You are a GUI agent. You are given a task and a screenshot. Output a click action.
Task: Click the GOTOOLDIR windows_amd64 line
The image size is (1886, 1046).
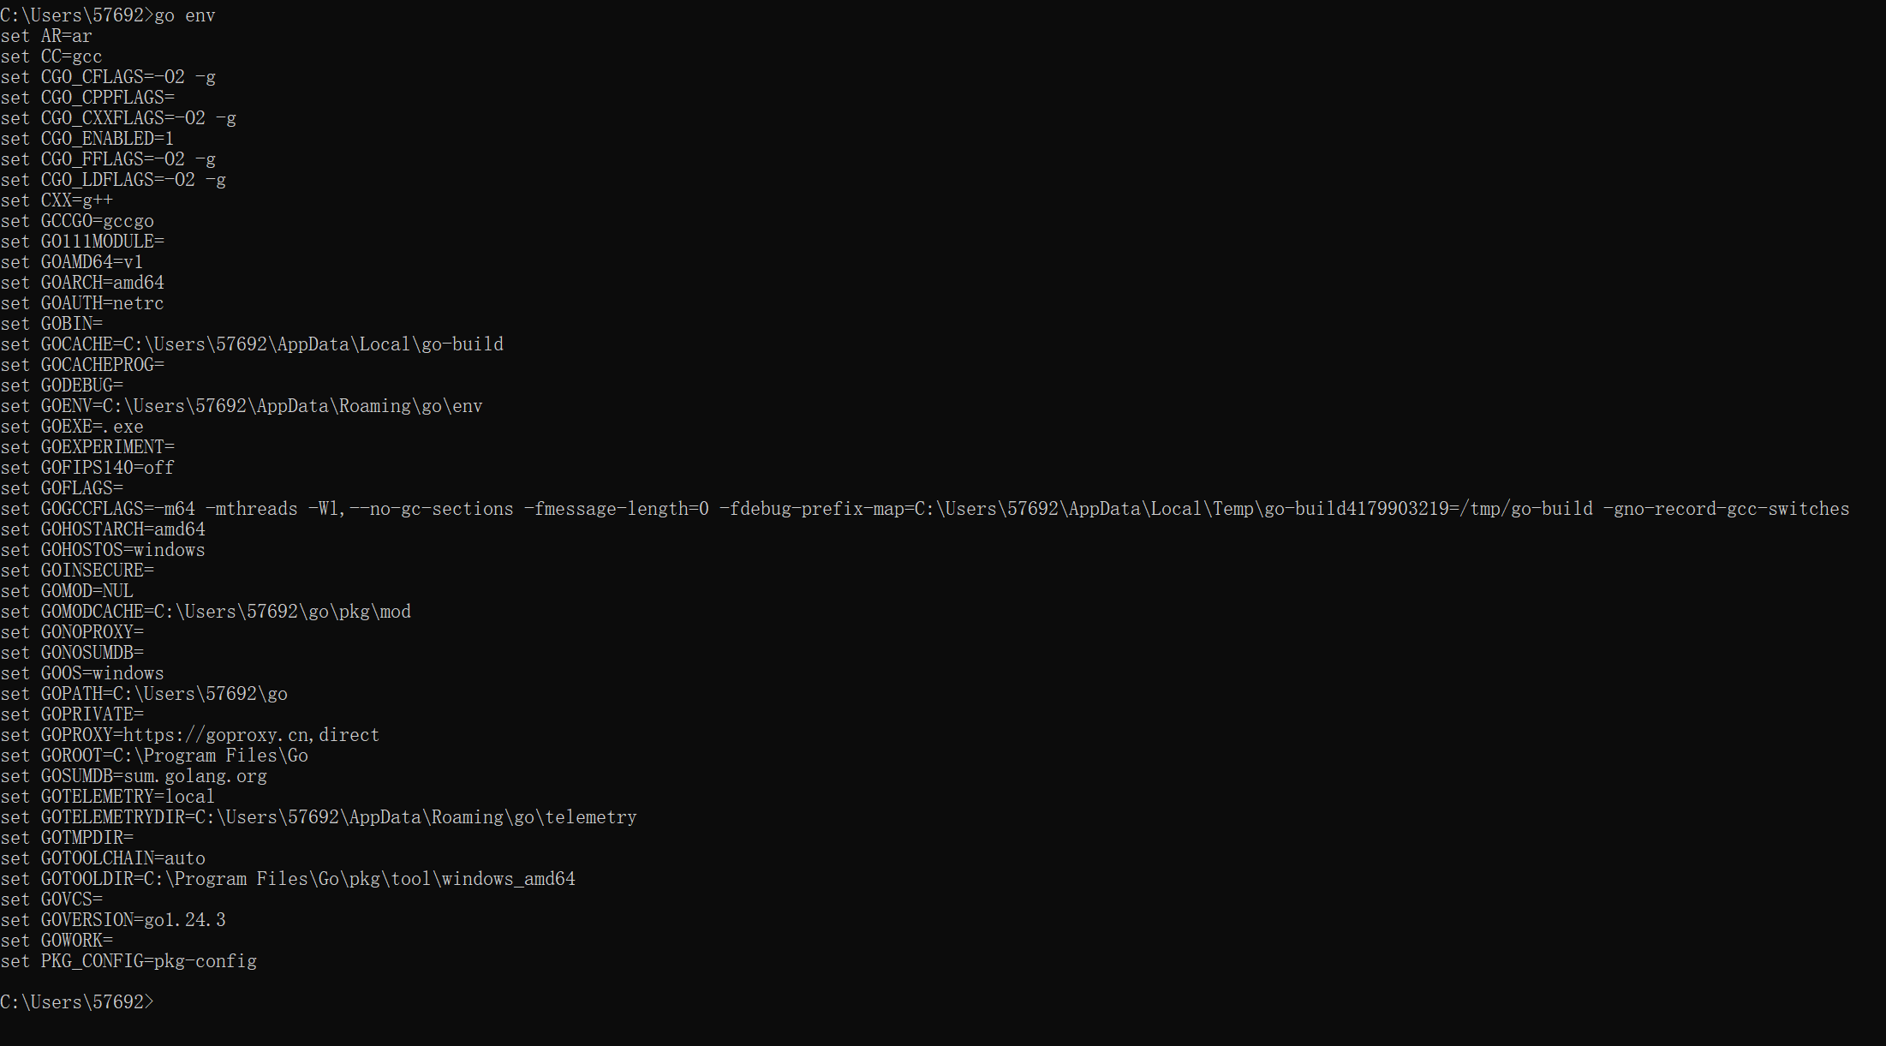[x=288, y=879]
